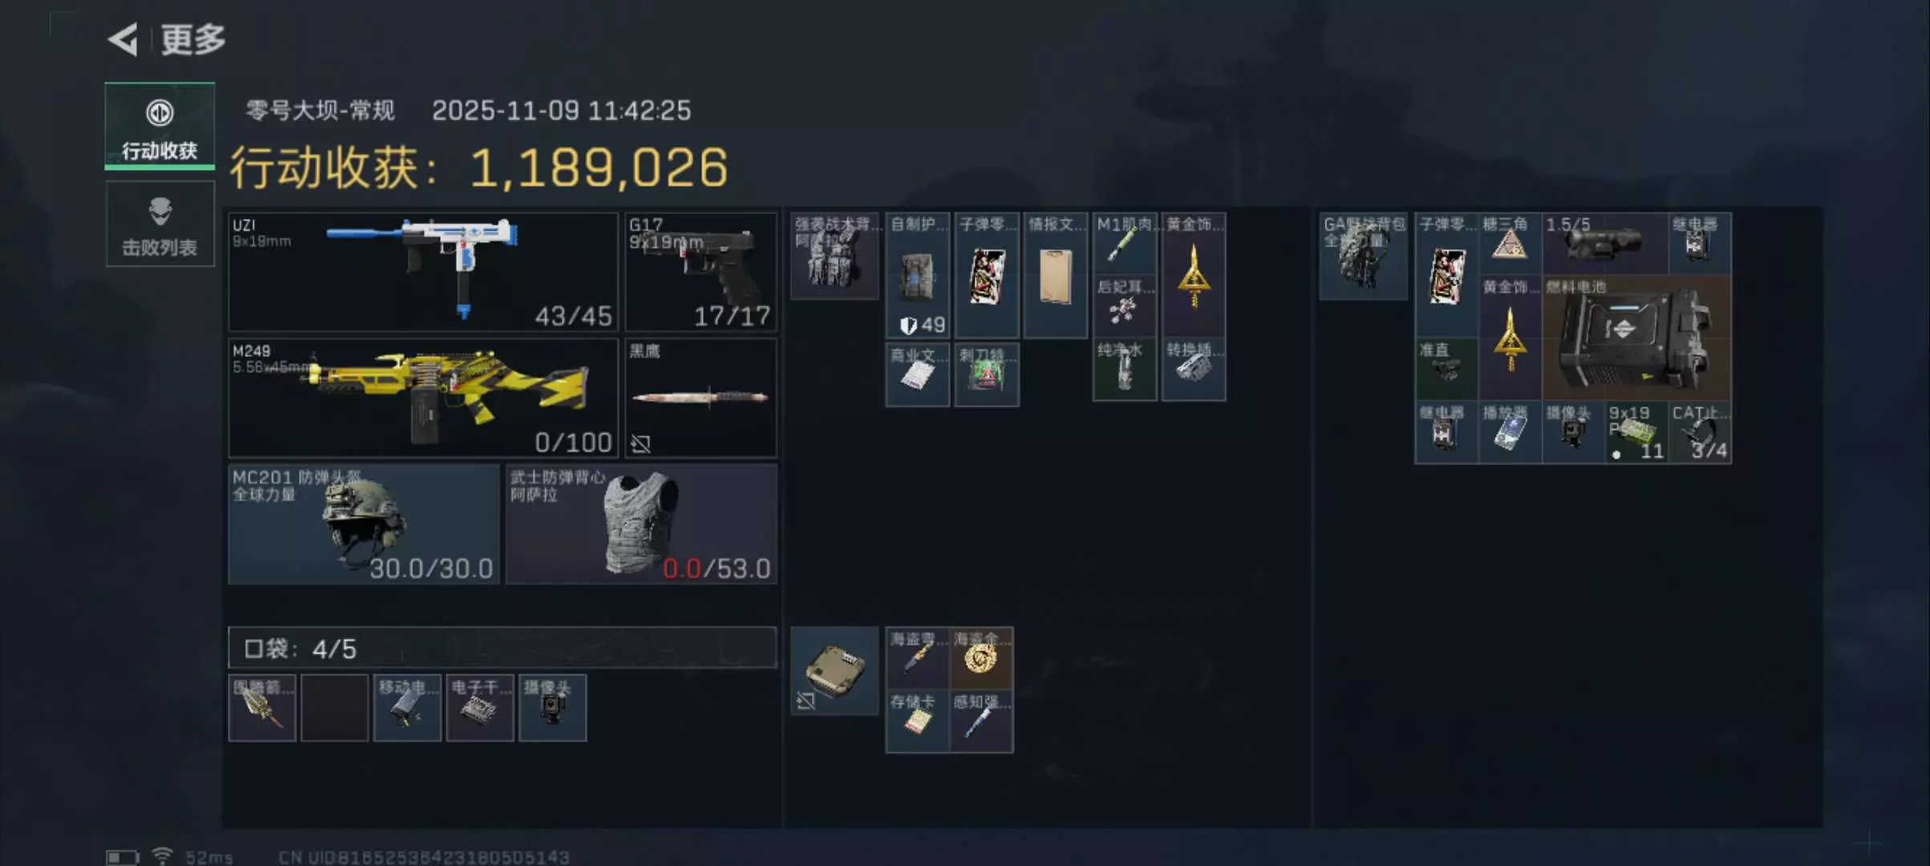Select the CAT止 tourniquet item showing 3/4
Image resolution: width=1930 pixels, height=866 pixels.
[x=1700, y=432]
